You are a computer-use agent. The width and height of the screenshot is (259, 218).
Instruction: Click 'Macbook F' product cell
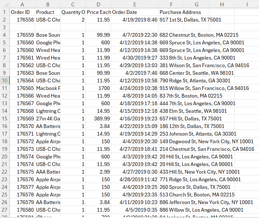[48, 88]
